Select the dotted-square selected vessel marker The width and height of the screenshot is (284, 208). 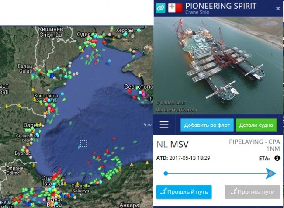pos(83,143)
